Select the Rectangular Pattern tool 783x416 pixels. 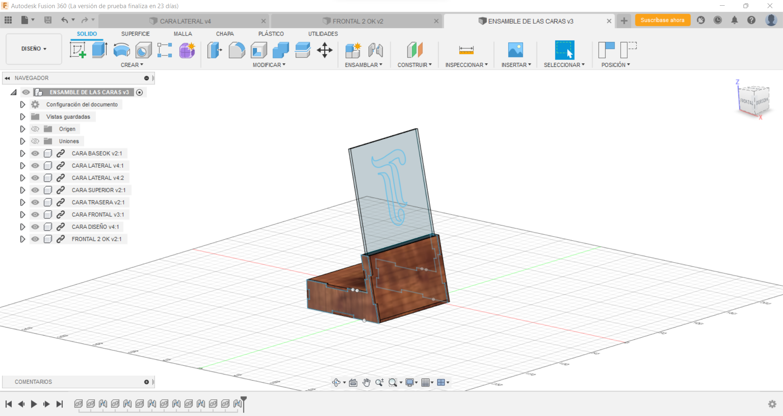click(165, 50)
